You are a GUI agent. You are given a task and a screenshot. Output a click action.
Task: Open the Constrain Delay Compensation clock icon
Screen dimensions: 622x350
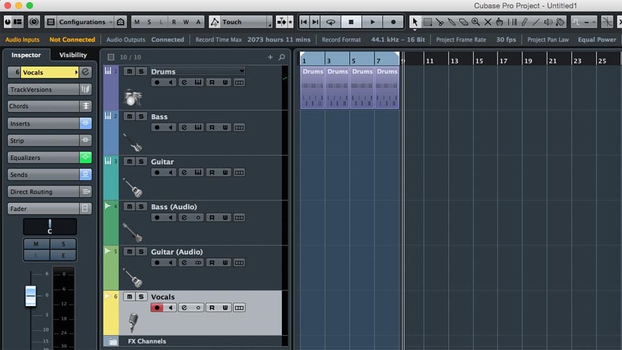click(34, 22)
